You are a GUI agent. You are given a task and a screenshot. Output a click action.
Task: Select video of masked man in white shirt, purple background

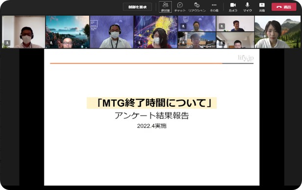coord(112,32)
